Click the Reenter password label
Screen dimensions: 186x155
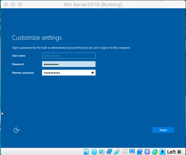tap(23, 73)
